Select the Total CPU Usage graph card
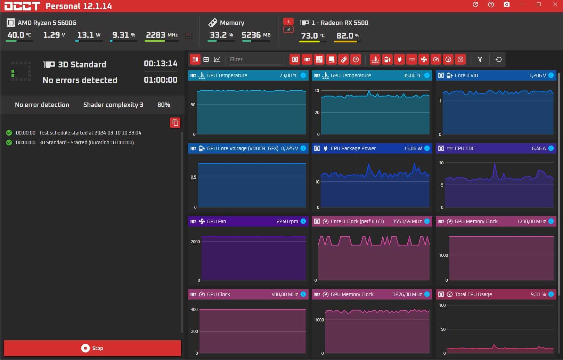Image resolution: width=563 pixels, height=360 pixels. [x=496, y=323]
